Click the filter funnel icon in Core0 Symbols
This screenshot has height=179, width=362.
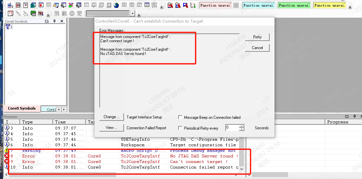click(x=8, y=27)
